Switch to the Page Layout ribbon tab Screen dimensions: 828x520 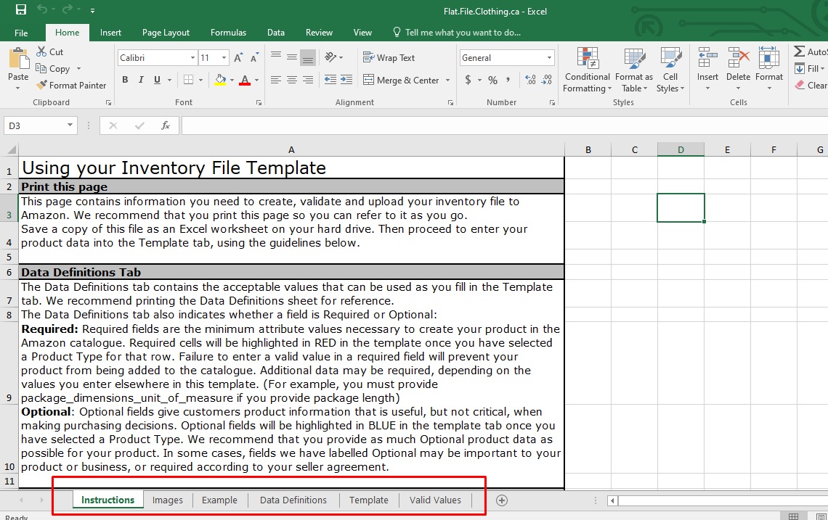coord(166,33)
